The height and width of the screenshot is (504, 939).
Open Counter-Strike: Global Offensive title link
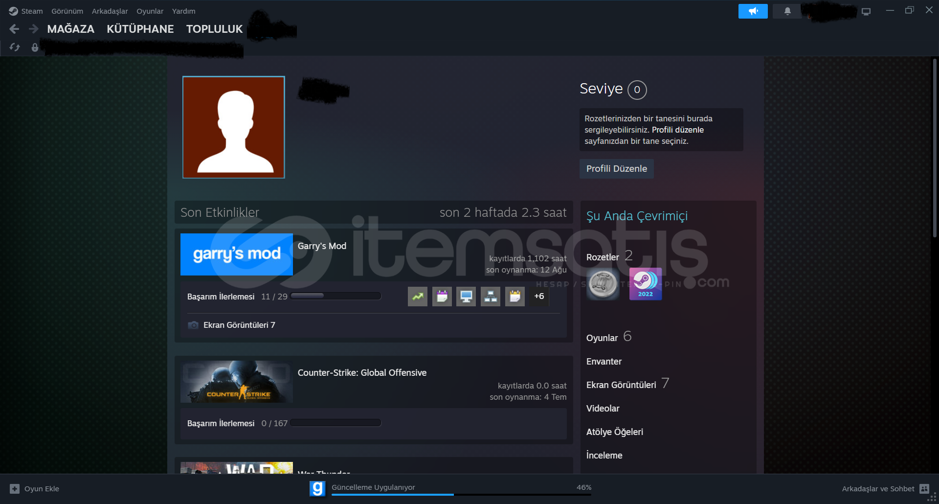pos(362,372)
